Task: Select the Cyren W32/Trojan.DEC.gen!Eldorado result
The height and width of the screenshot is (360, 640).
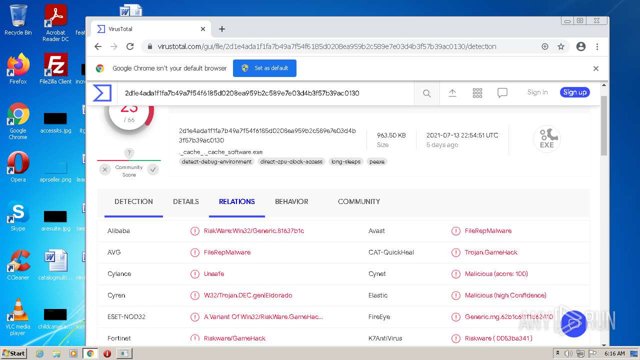Action: pos(248,295)
